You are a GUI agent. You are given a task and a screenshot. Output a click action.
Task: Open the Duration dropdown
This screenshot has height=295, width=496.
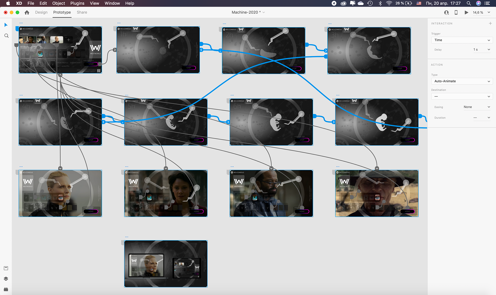pyautogui.click(x=482, y=118)
